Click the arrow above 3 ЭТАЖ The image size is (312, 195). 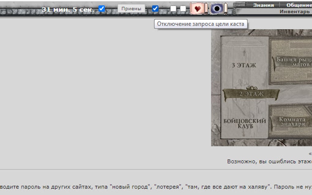[x=243, y=53]
